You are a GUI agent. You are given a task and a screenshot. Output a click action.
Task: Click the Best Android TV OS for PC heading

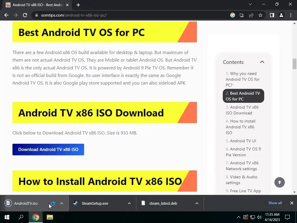click(82, 32)
